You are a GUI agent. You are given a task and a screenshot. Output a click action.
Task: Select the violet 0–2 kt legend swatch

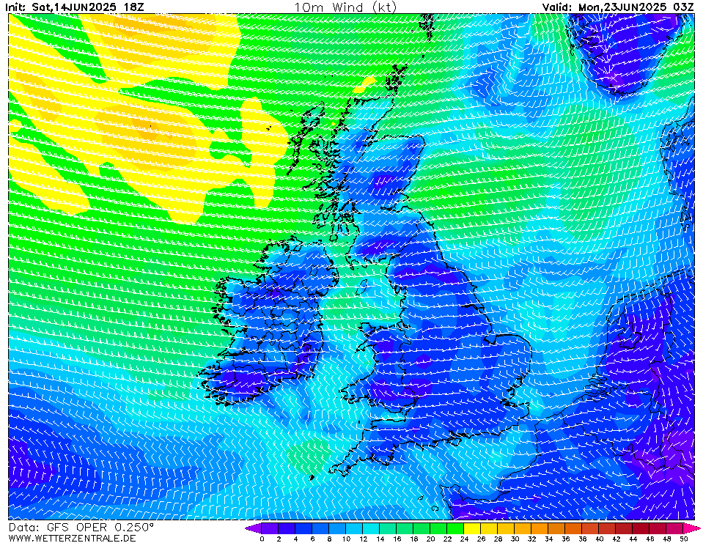[x=270, y=528]
